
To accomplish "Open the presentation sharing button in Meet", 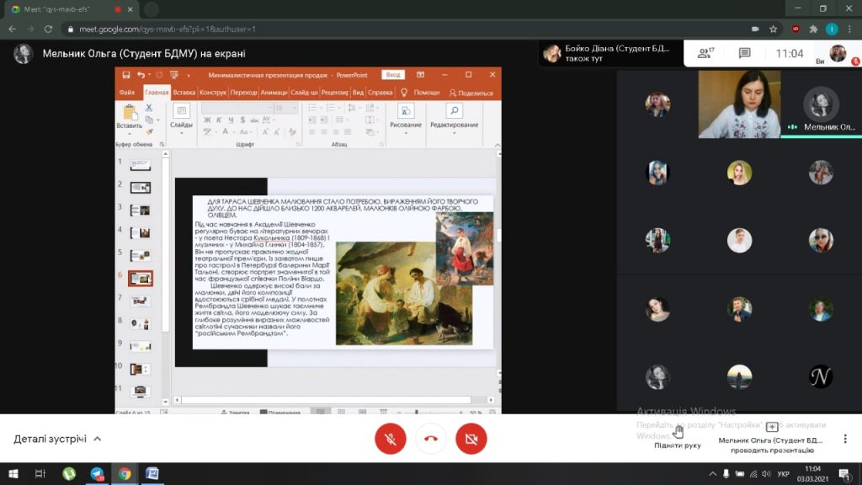I will tap(772, 438).
